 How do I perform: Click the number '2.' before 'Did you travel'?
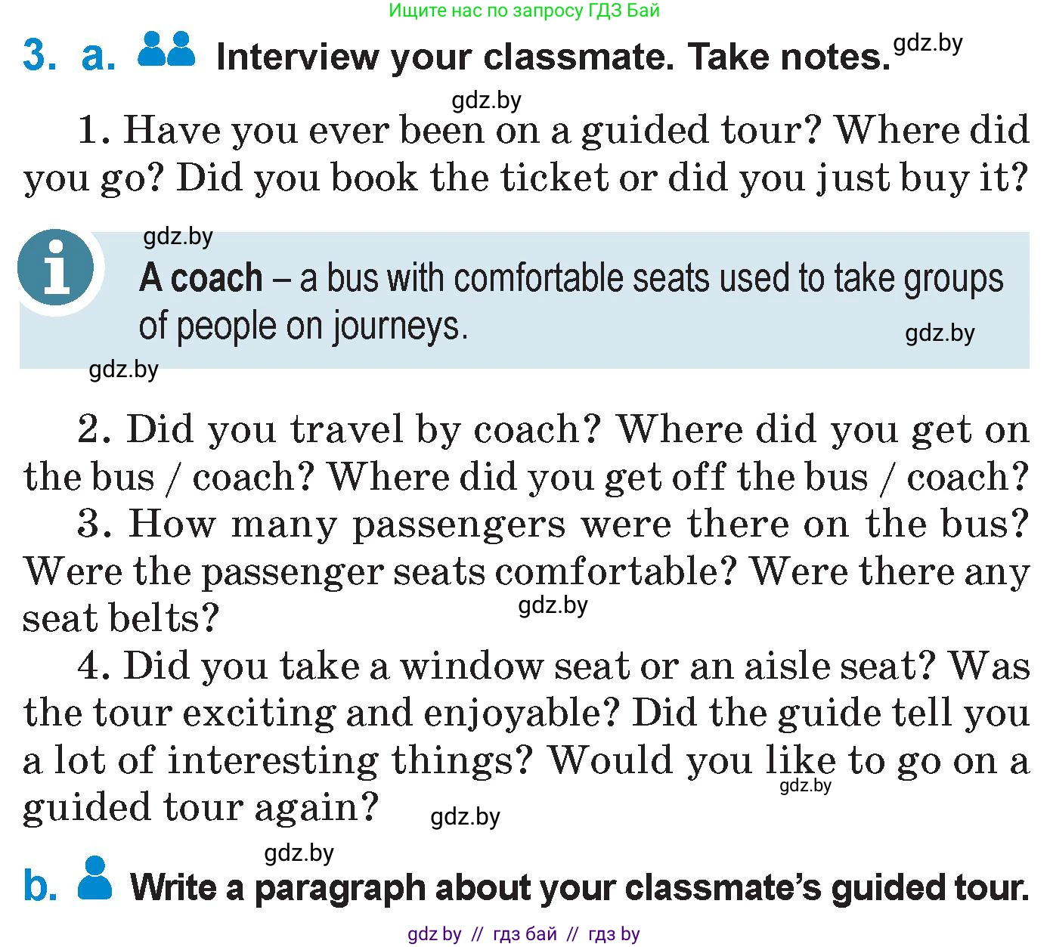pyautogui.click(x=96, y=429)
